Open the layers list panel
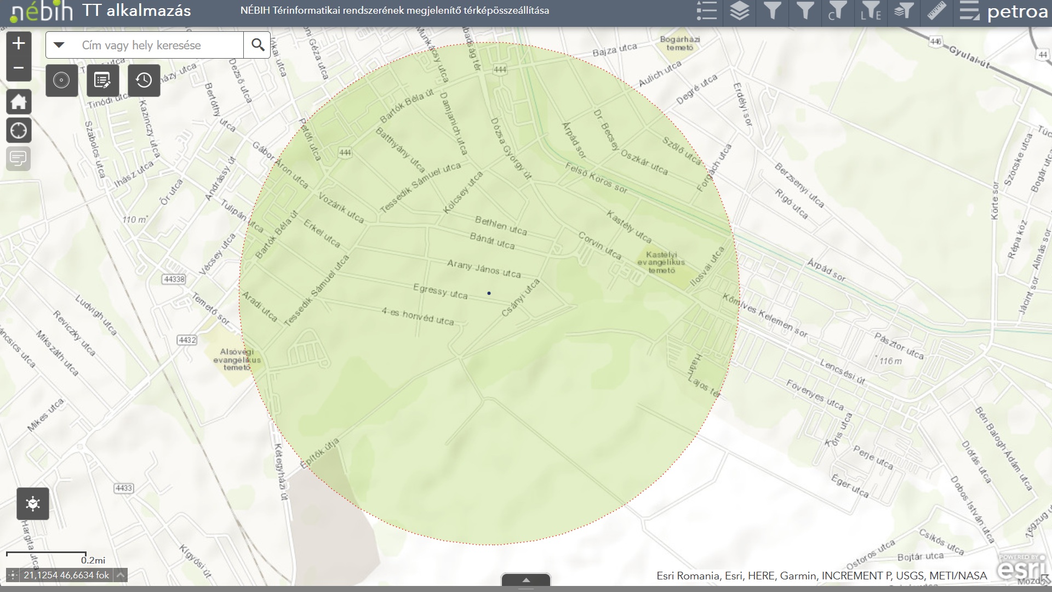Screen dimensions: 1052x592 [x=739, y=11]
